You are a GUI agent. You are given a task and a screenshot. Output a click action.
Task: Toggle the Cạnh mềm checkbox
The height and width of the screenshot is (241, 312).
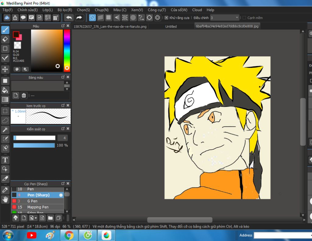244,18
